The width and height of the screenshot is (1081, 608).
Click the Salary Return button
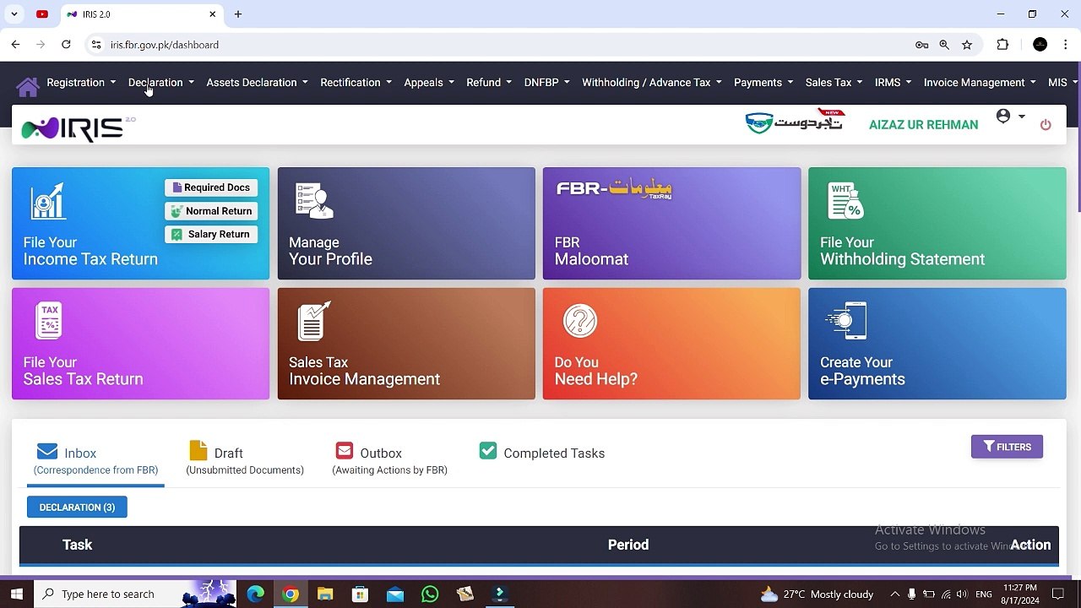point(211,234)
